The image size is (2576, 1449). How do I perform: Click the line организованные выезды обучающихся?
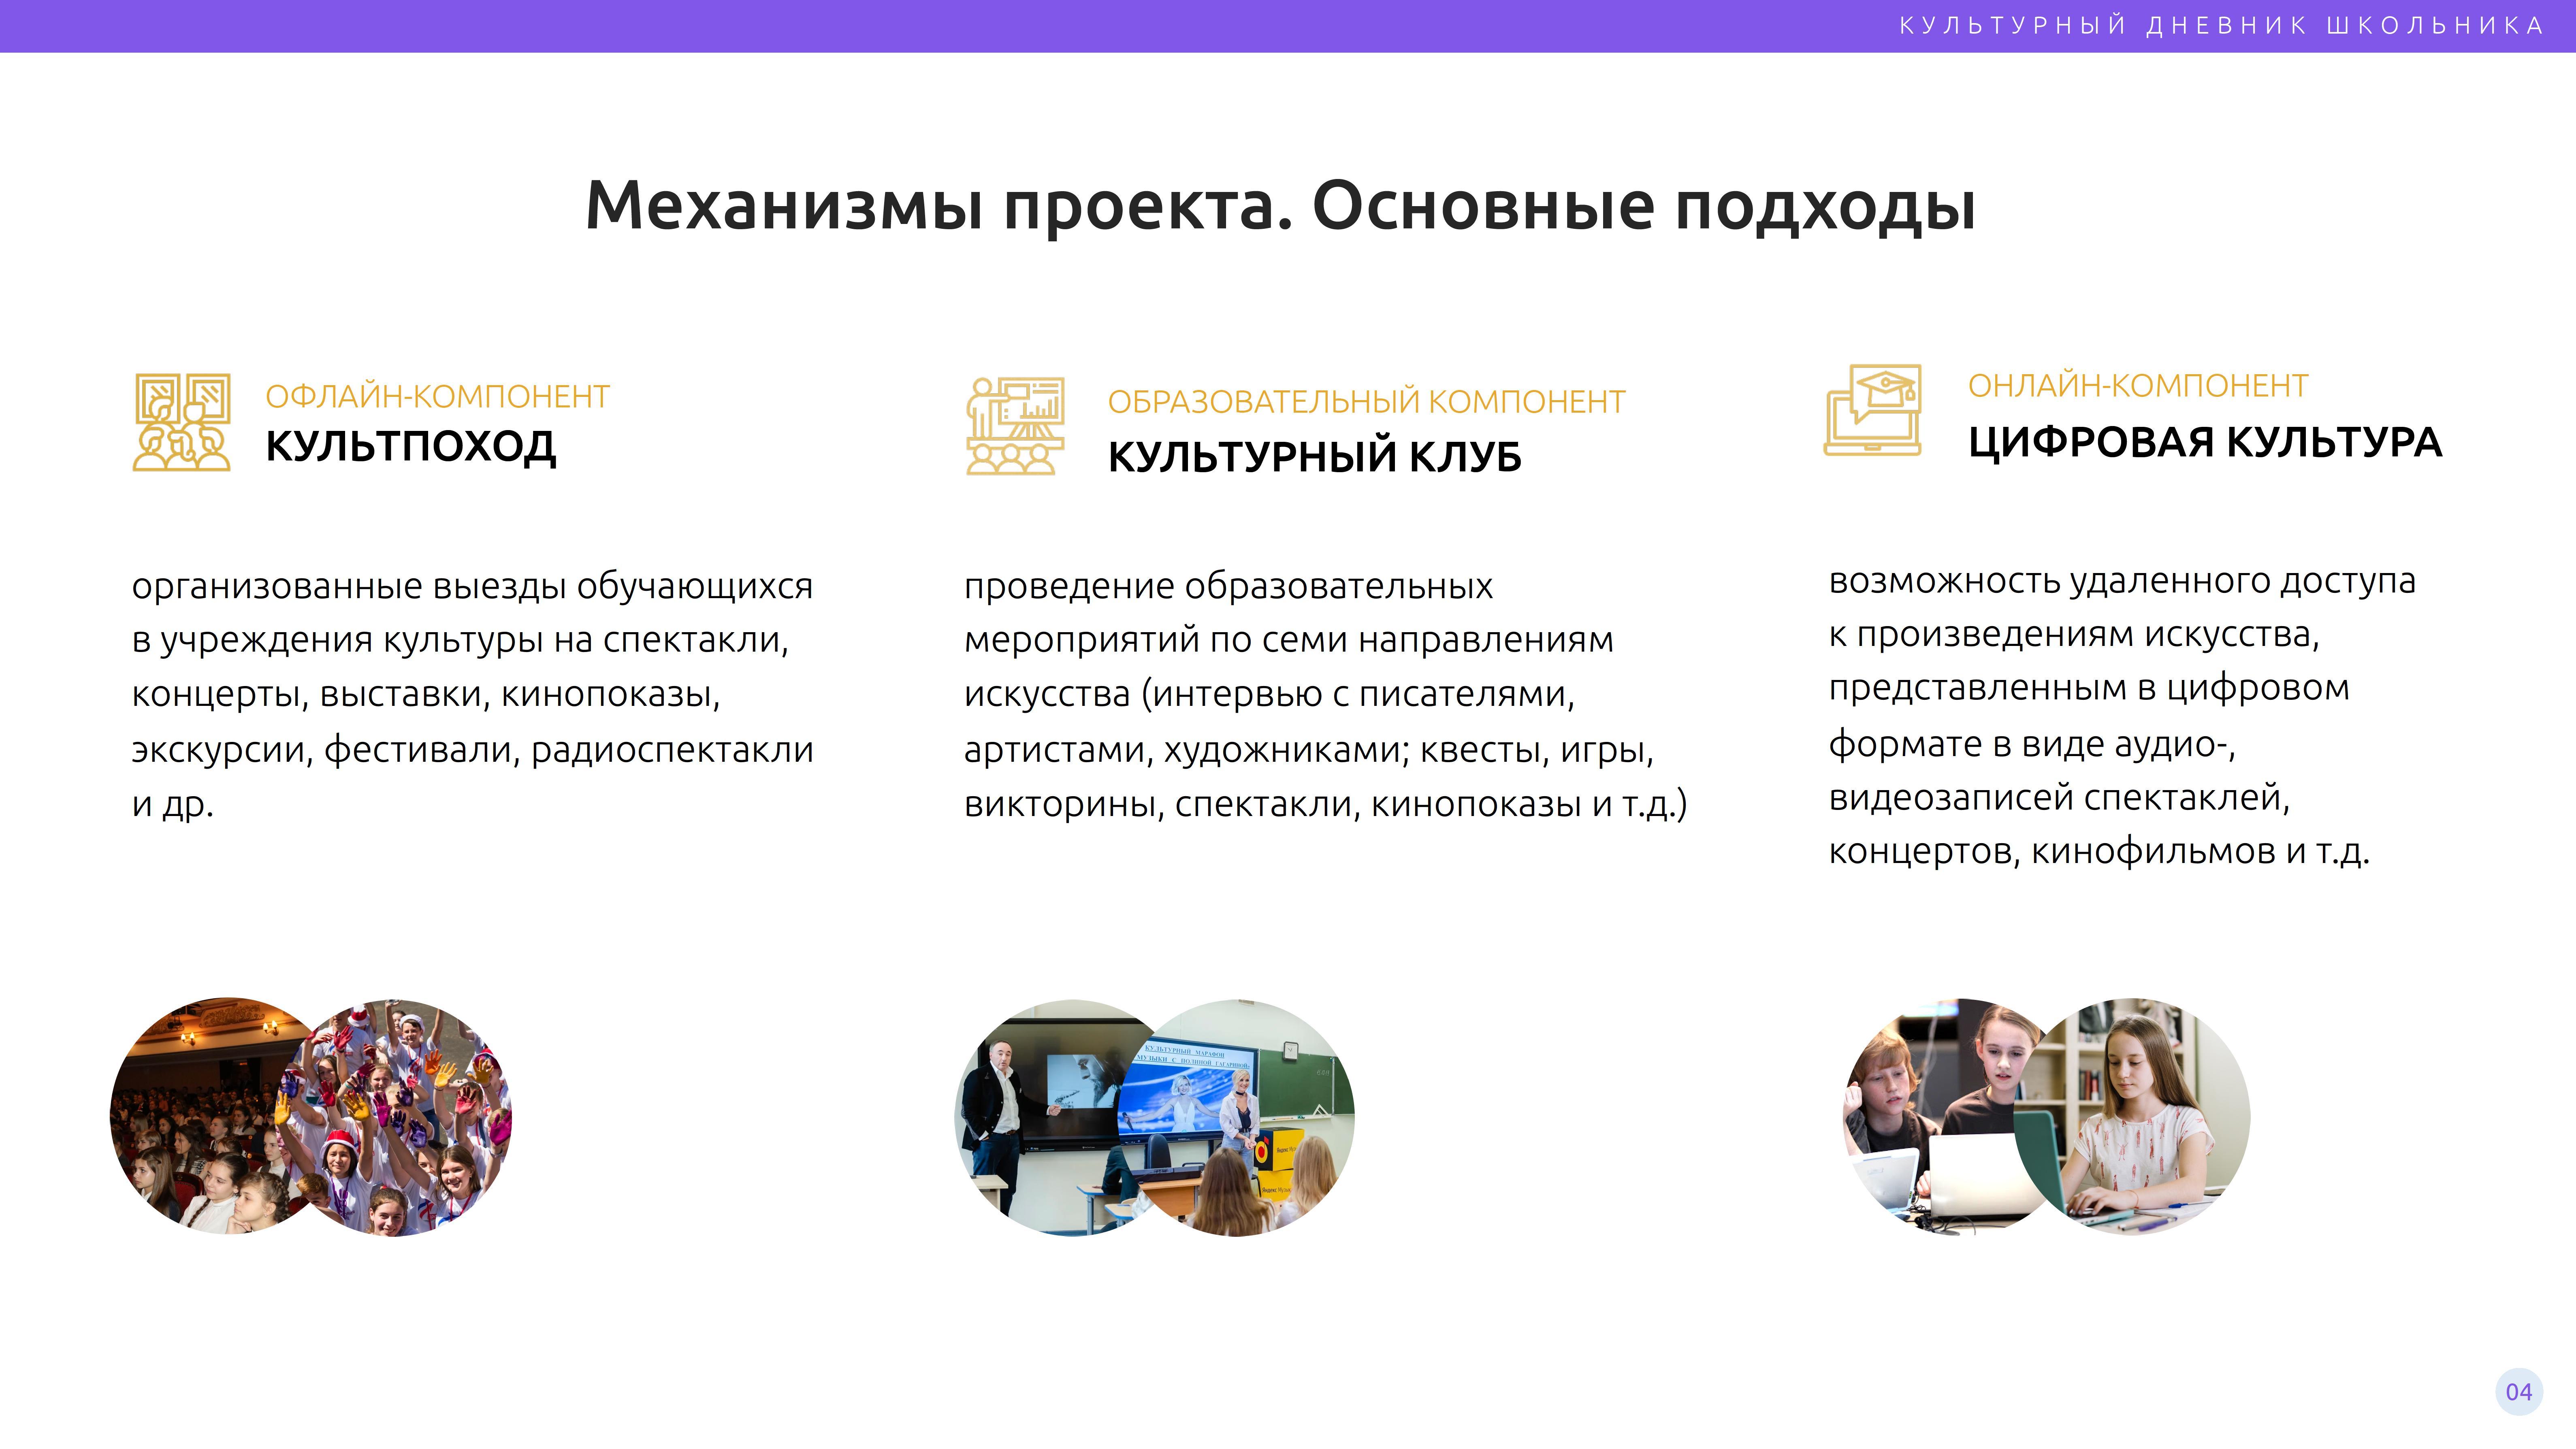pos(472,586)
